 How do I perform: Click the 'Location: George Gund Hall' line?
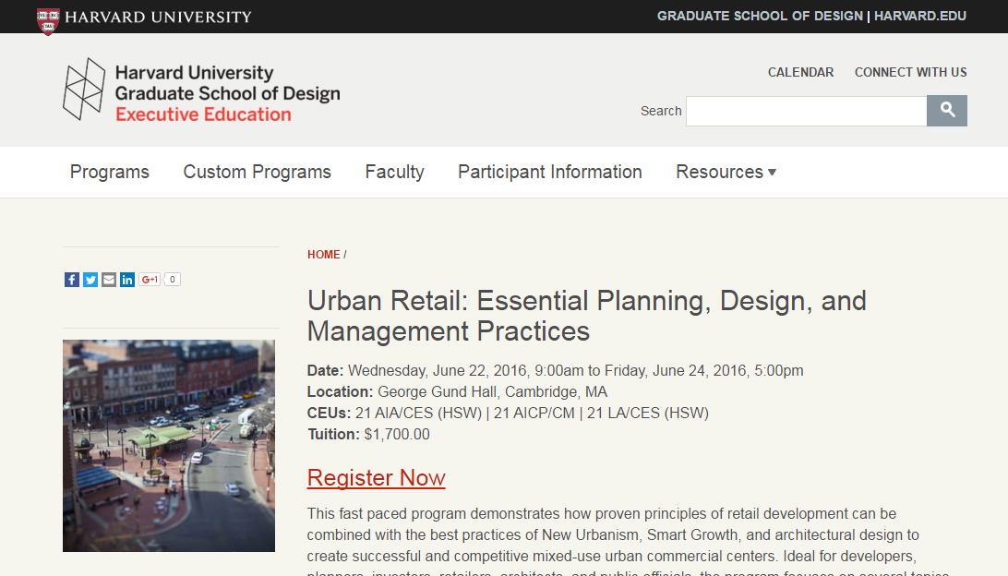(x=457, y=392)
